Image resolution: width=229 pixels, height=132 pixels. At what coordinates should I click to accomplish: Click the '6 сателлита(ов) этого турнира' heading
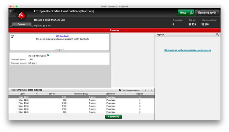27,90
